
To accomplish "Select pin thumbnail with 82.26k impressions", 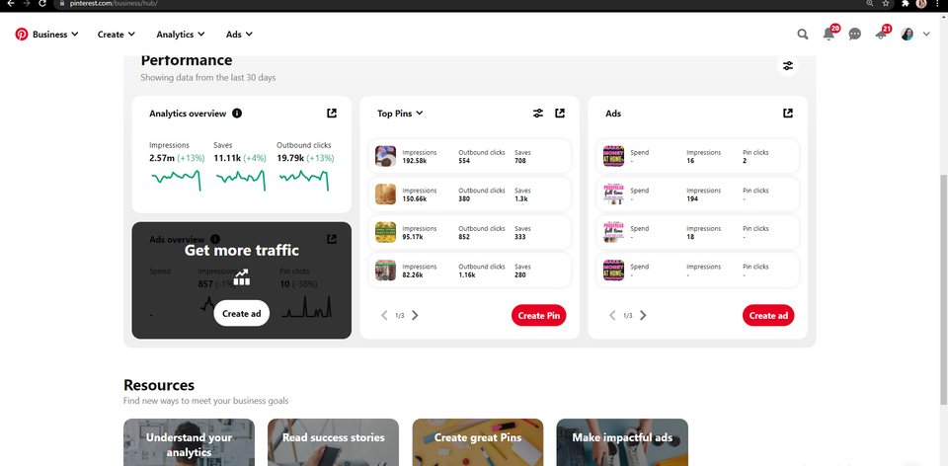I will (x=385, y=271).
